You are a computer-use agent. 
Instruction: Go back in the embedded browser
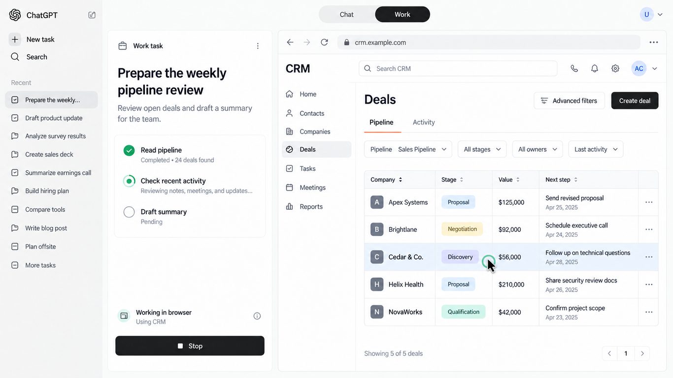[x=290, y=42]
